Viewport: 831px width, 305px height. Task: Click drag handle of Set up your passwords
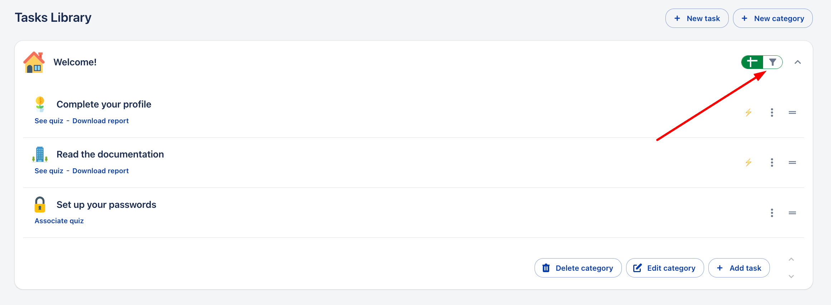tap(792, 213)
